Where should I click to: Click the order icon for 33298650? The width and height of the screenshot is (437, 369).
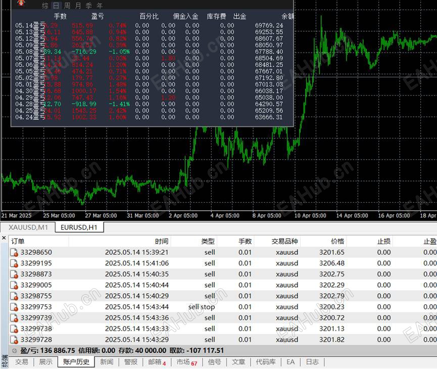coord(14,252)
